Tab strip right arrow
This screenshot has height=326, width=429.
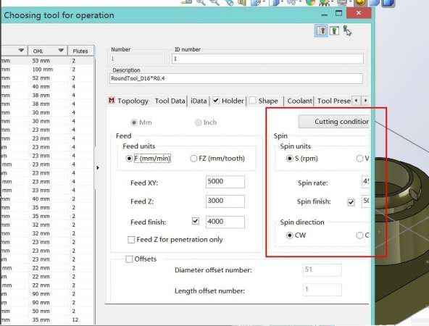click(365, 101)
